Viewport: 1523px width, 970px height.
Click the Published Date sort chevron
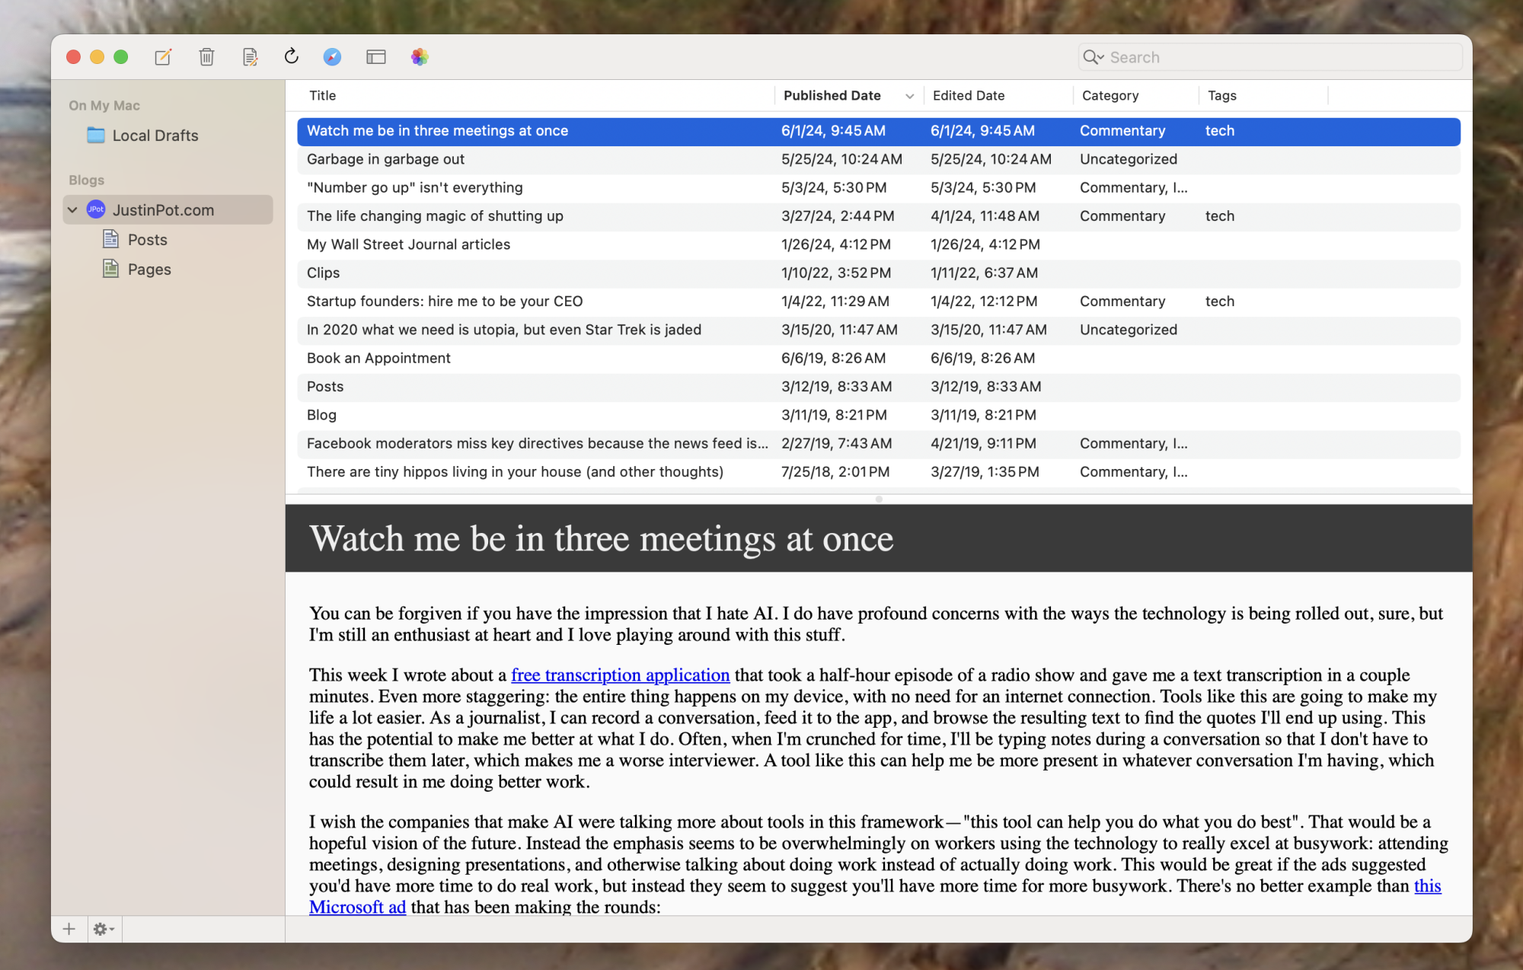tap(909, 96)
